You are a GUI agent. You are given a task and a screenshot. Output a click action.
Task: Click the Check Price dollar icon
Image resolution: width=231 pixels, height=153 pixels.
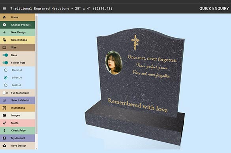(4, 131)
